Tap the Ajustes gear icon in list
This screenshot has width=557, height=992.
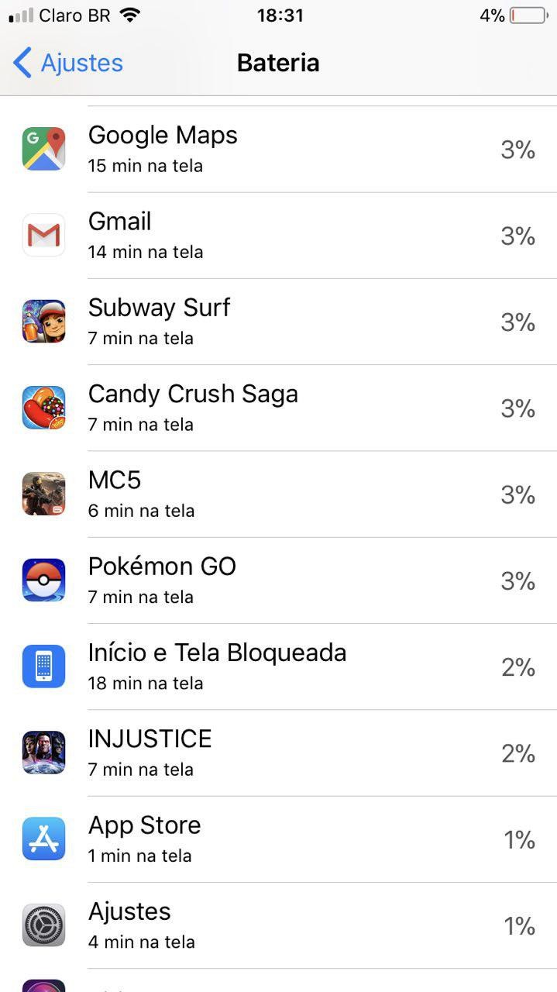pyautogui.click(x=43, y=925)
